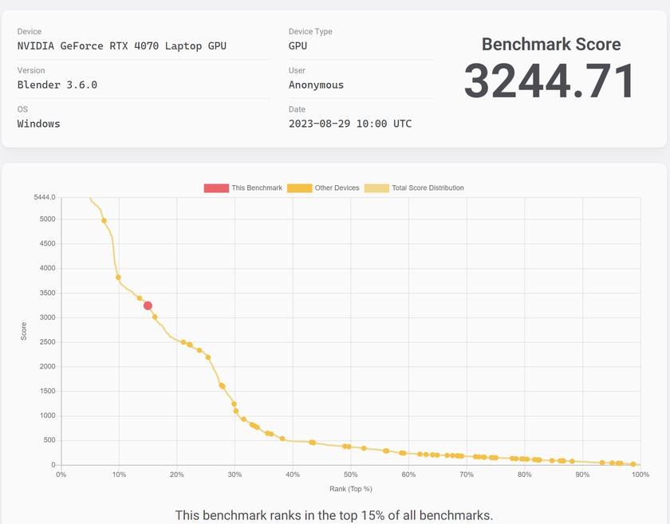Viewport: 670px width, 524px height.
Task: Click the topmost orange point near score 5000
Action: point(104,221)
